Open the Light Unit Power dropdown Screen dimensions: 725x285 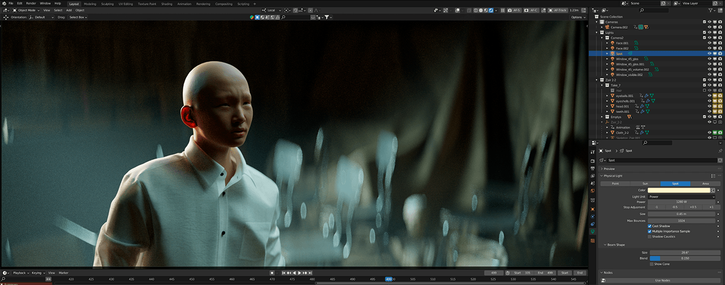[x=682, y=196]
